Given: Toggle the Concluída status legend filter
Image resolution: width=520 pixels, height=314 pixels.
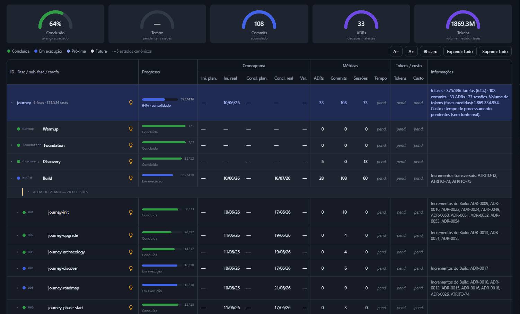Looking at the screenshot, I should (x=18, y=51).
